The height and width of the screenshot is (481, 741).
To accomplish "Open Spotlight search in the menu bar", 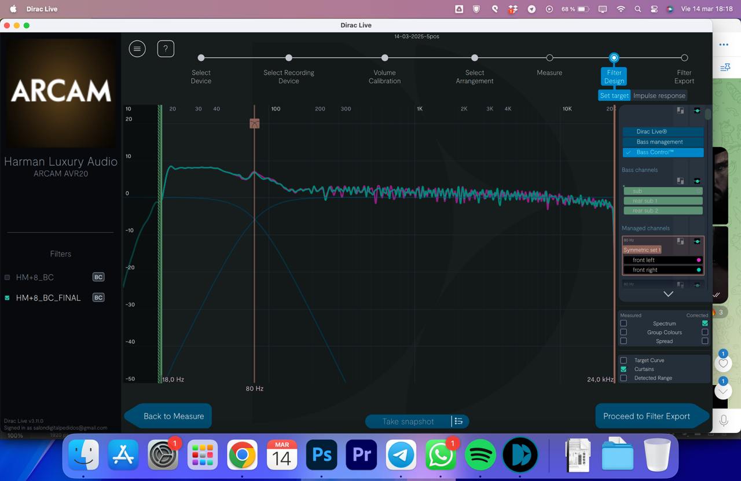I will (637, 9).
